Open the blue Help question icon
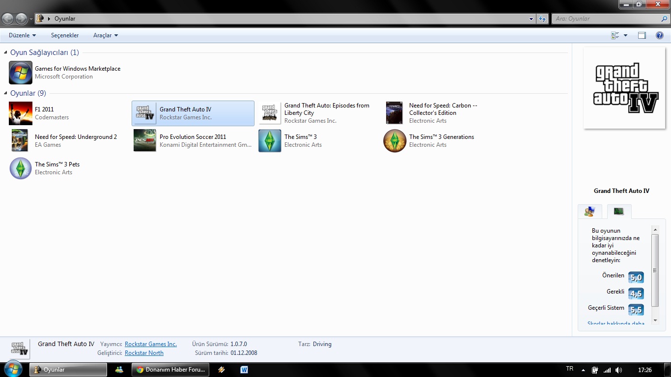The width and height of the screenshot is (671, 377). pos(660,35)
